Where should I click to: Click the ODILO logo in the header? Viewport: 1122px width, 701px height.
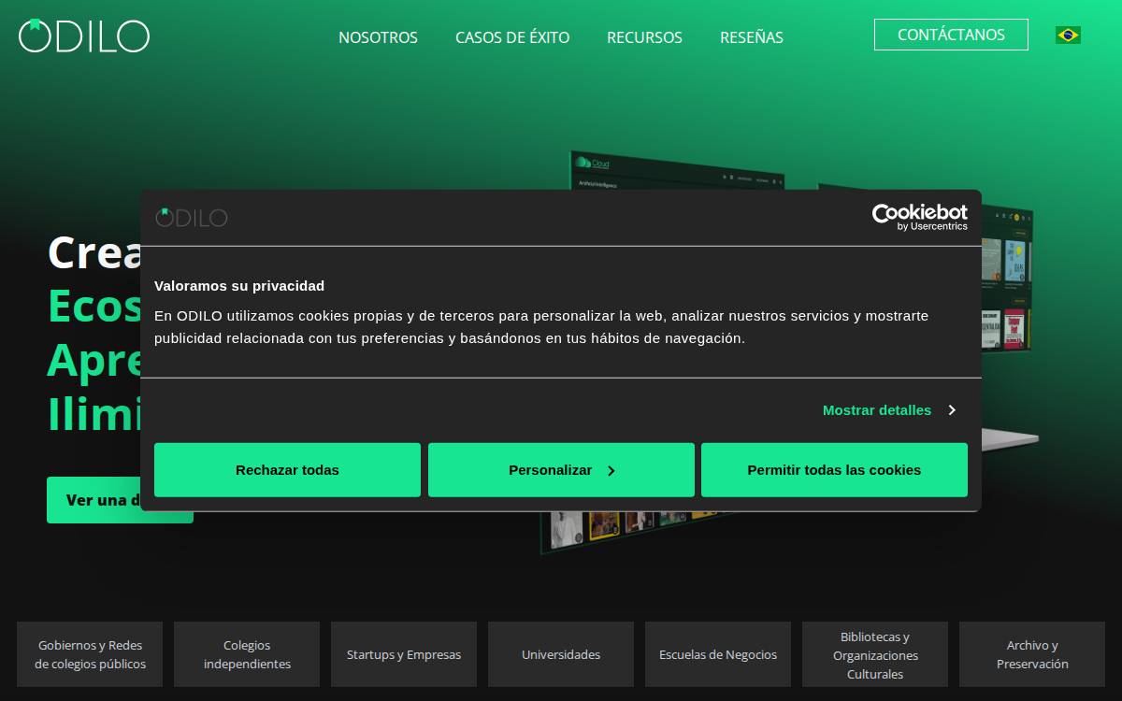(84, 36)
